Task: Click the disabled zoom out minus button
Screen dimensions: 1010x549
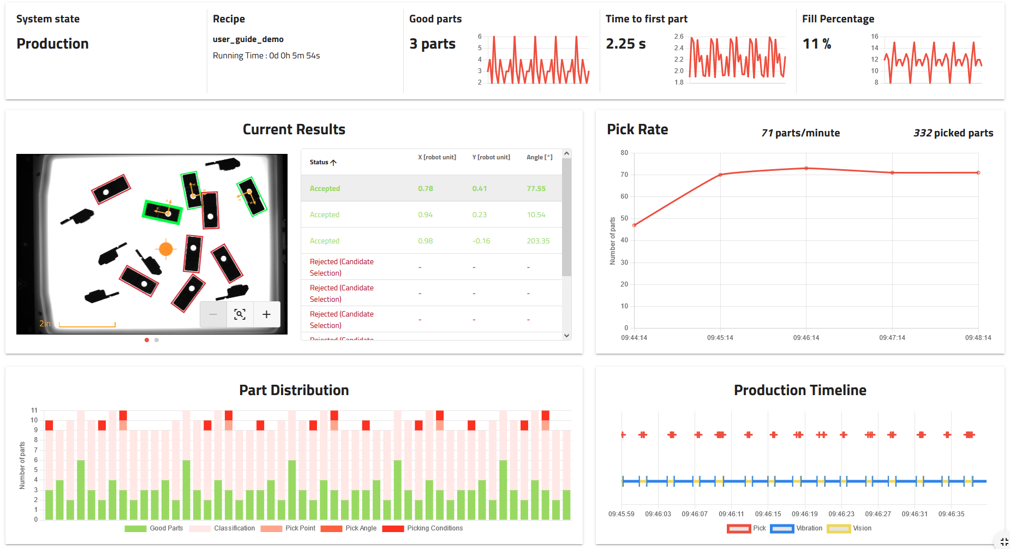Action: tap(213, 314)
